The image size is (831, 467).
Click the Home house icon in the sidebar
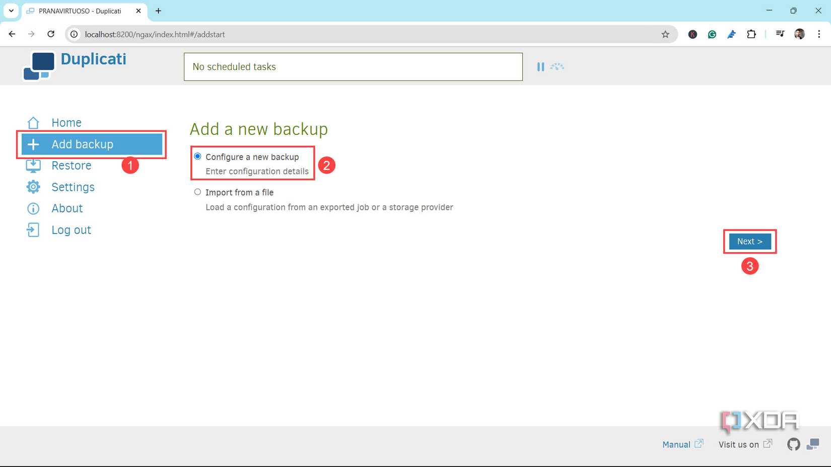tap(33, 122)
